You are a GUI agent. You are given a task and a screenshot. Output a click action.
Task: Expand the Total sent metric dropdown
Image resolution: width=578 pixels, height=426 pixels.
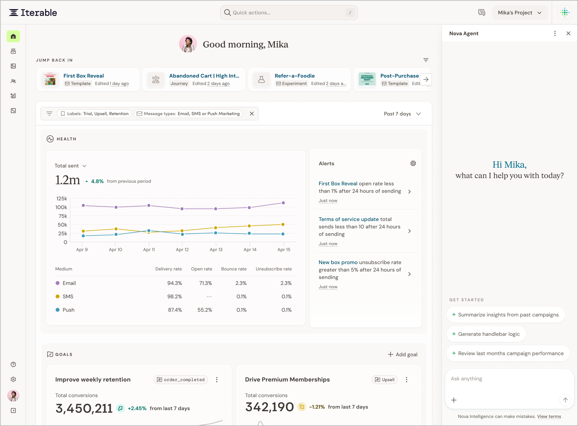point(70,166)
